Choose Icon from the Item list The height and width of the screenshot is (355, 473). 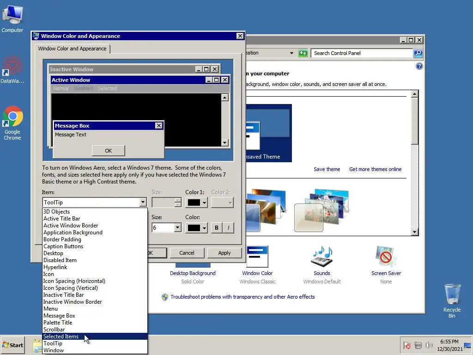tap(95, 274)
